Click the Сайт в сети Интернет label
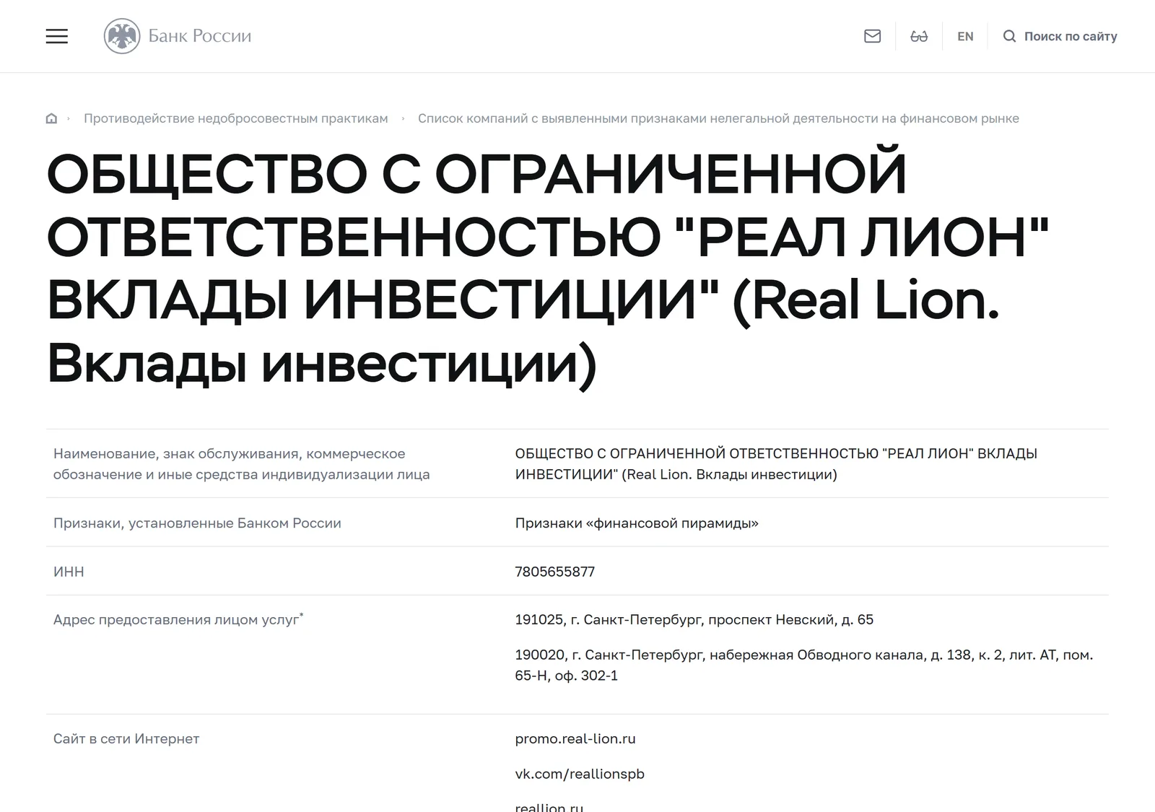This screenshot has height=812, width=1155. tap(126, 738)
